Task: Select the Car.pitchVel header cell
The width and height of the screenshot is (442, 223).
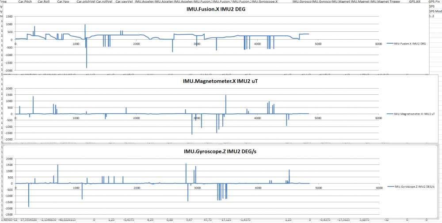Action: (86, 2)
